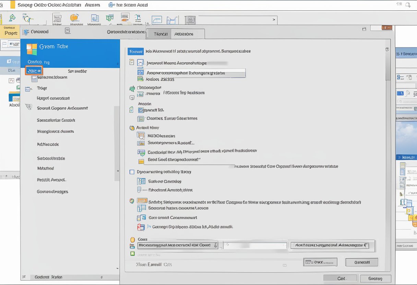The image size is (417, 285).
Task: Click the left of the two bottom dialog buttons
Action: pyautogui.click(x=340, y=278)
